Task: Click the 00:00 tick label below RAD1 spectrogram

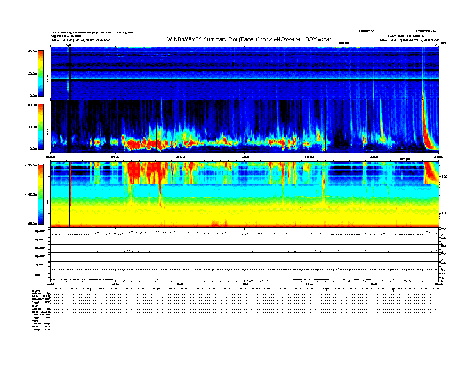Action: [50, 157]
